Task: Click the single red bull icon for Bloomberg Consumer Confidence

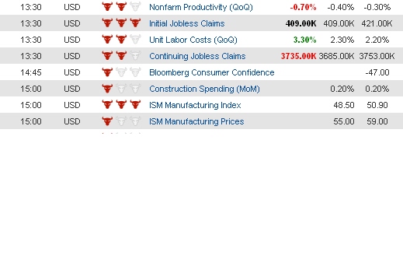Action: pos(107,72)
